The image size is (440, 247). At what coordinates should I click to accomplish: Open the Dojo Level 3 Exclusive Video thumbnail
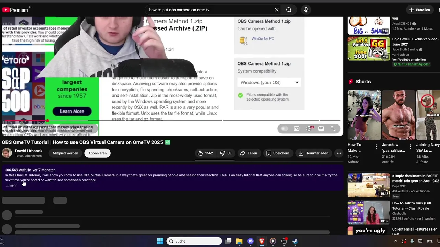pos(368,48)
